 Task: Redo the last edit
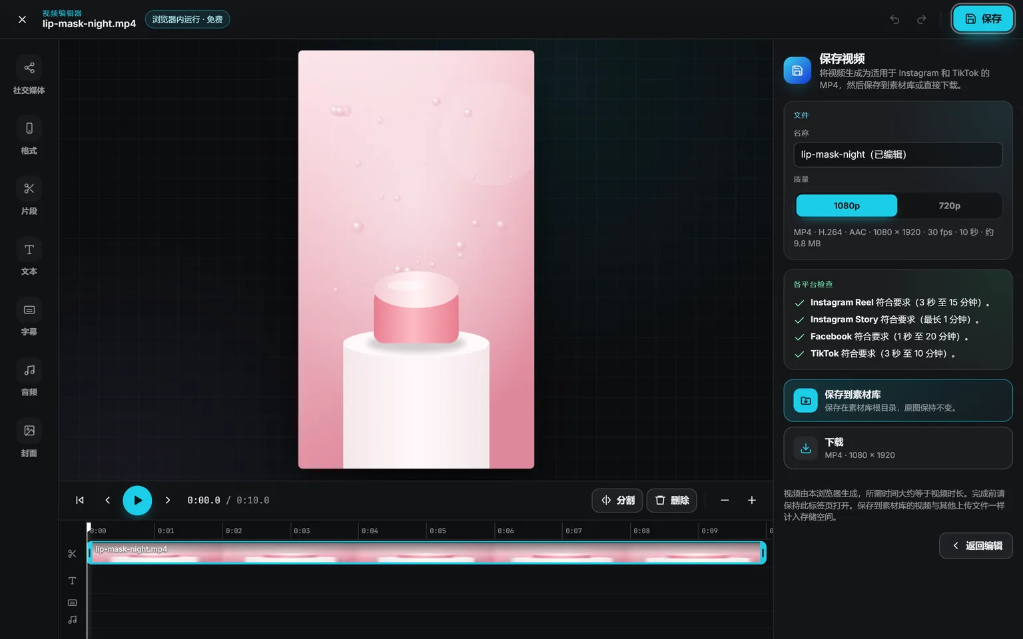[x=921, y=19]
